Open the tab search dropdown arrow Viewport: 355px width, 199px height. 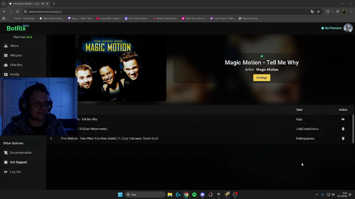4,4
